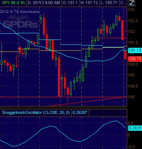Click the 153 label on price axis
Image resolution: width=142 pixels, height=149 pixels.
[131, 10]
